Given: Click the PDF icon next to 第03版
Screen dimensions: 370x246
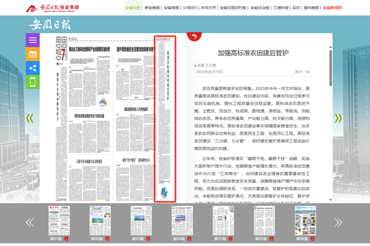Looking at the screenshot, I should click(149, 239).
